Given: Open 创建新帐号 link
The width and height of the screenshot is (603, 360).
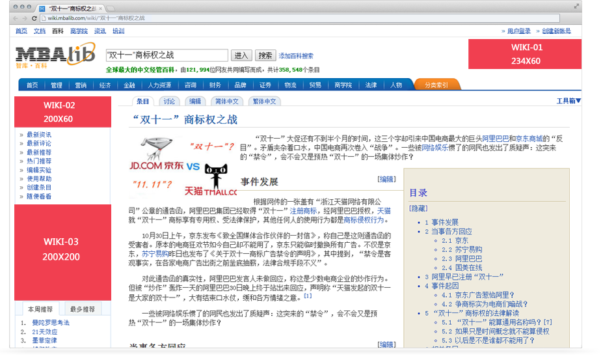Looking at the screenshot, I should point(556,31).
